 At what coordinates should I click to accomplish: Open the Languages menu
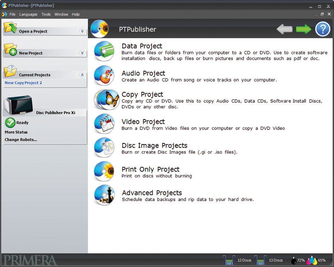pyautogui.click(x=28, y=14)
